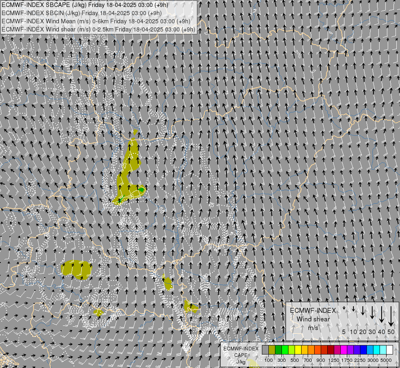Click the 2250 value on the CAPE scale
The height and width of the screenshot is (368, 400).
pyautogui.click(x=360, y=360)
